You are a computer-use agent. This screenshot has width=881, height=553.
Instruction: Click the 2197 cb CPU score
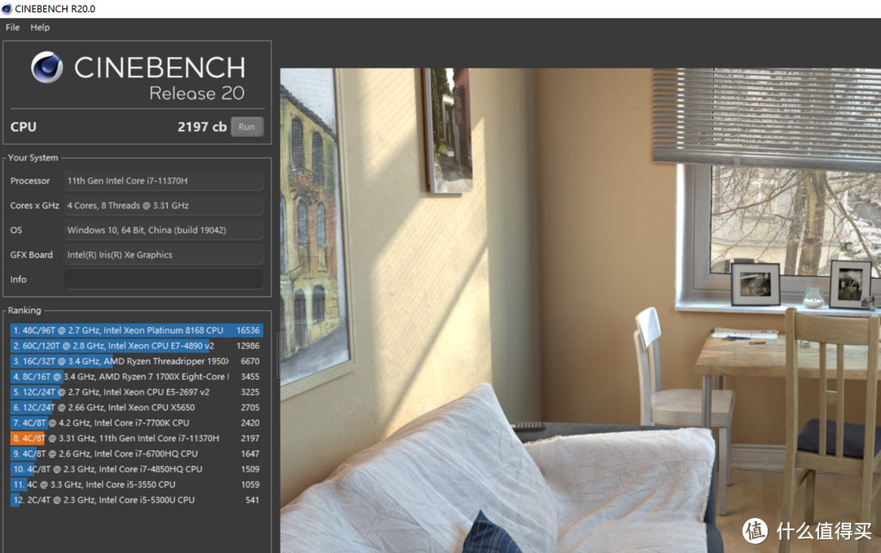point(202,127)
